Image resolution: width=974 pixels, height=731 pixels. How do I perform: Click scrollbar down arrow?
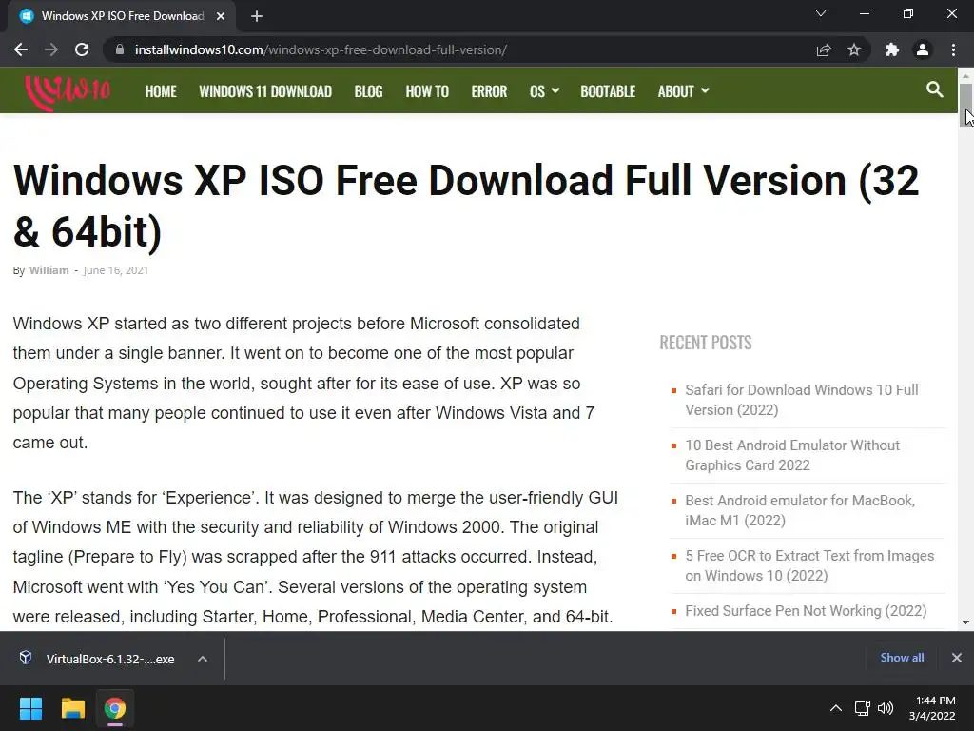click(x=965, y=622)
